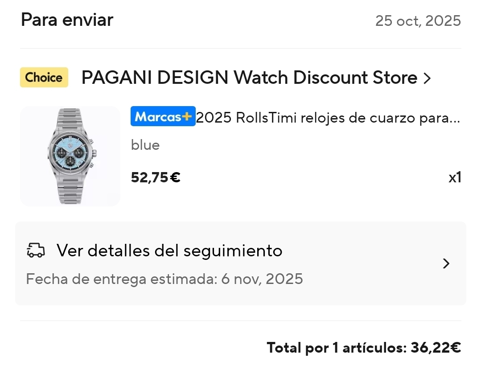Open Ver detalles del seguimiento
This screenshot has width=481, height=366.
pos(169,251)
